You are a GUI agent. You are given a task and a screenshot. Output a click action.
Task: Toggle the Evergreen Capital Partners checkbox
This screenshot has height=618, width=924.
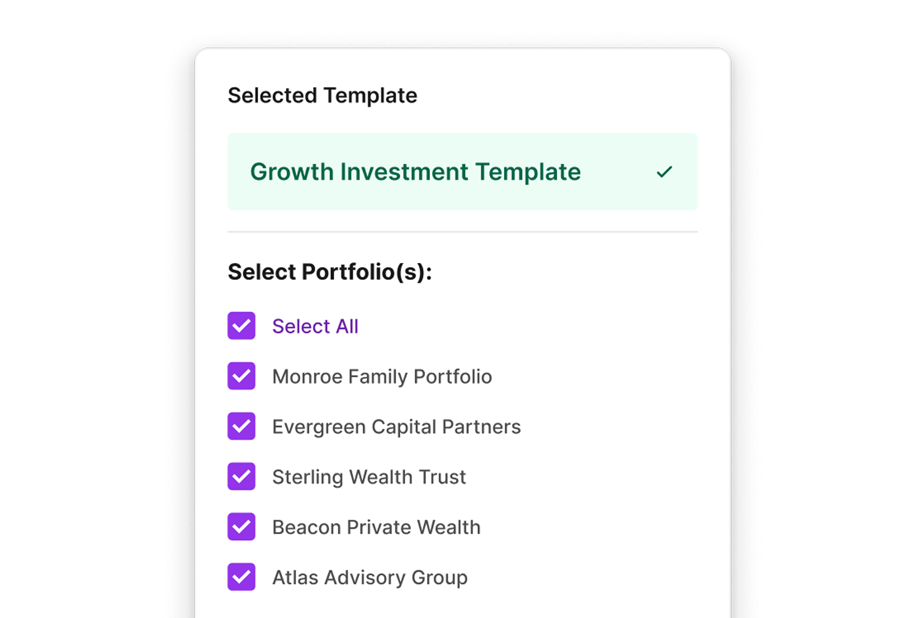242,426
